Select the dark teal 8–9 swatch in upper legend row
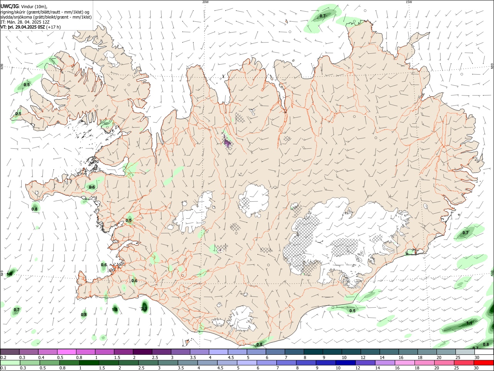The image size is (494, 371). pos(313,352)
